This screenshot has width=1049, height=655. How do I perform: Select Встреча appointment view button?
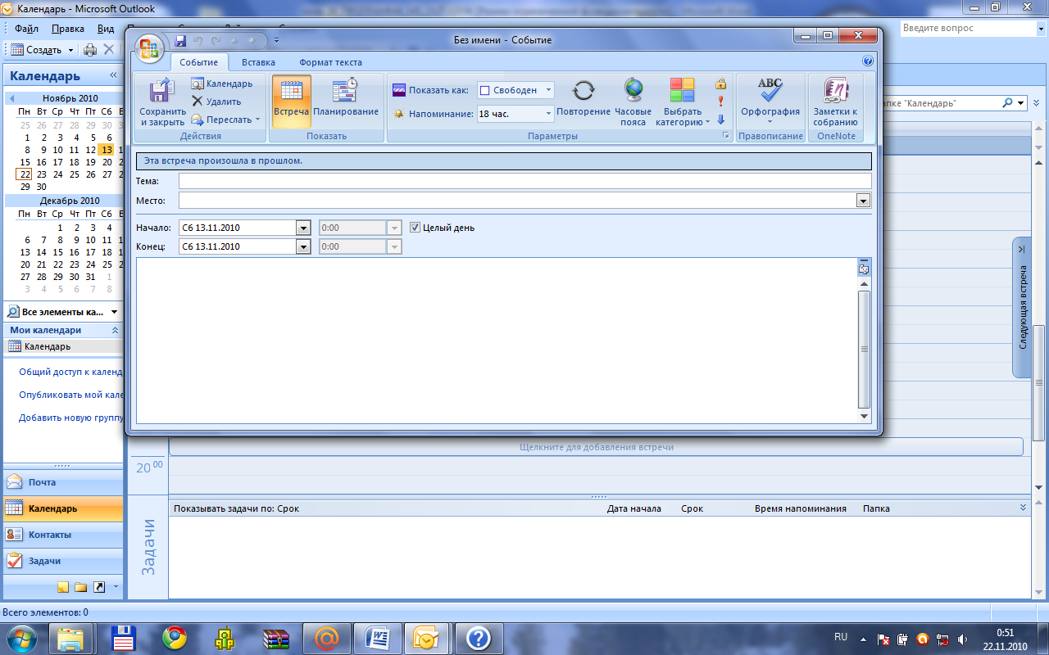(291, 102)
